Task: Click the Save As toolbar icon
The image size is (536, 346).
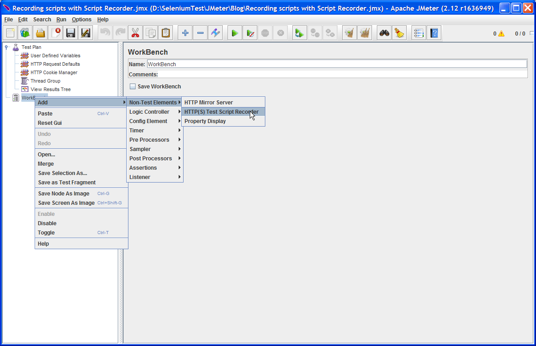Action: [86, 33]
